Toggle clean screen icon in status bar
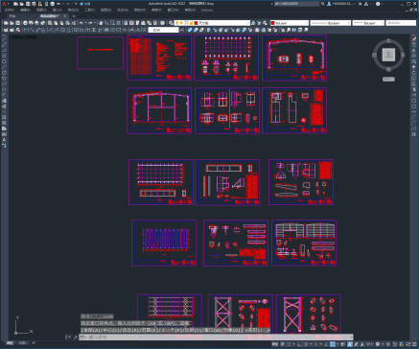The image size is (419, 349). pos(408,344)
